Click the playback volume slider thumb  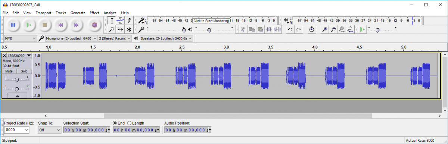click(209, 30)
